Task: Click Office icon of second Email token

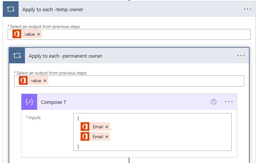Action: 85,137
